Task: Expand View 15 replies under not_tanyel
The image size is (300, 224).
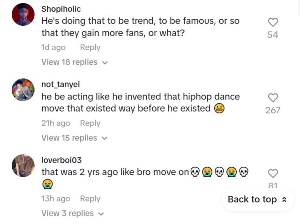Action: pyautogui.click(x=74, y=138)
